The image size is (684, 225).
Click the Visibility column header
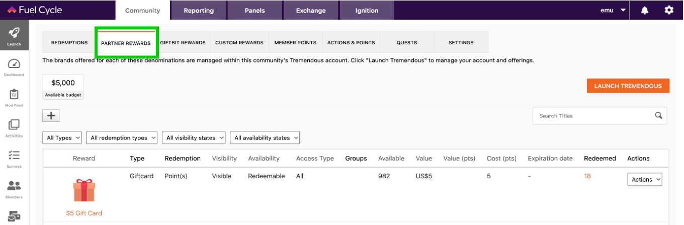click(x=224, y=158)
